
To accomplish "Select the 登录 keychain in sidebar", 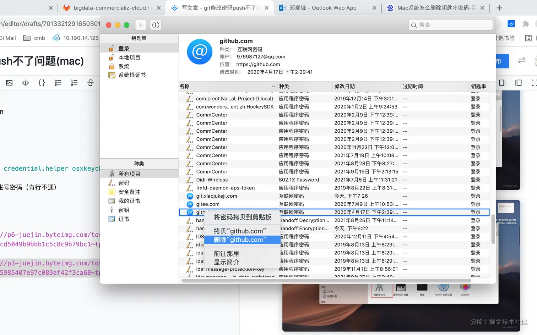I will pos(139,48).
